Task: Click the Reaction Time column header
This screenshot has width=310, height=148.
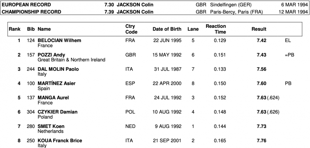Action: [x=216, y=29]
